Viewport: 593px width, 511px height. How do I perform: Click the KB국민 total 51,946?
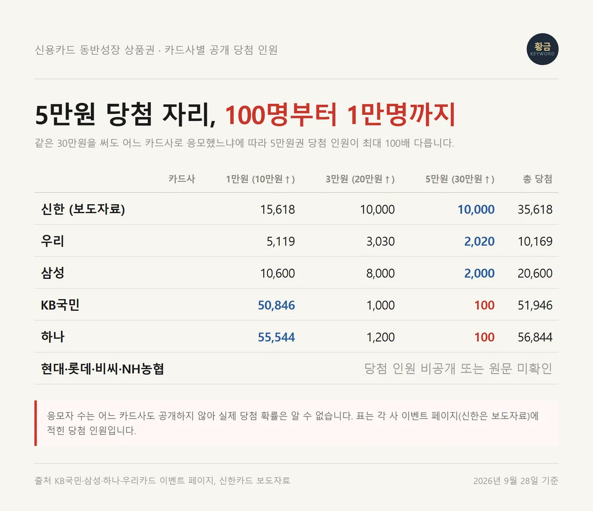(535, 305)
